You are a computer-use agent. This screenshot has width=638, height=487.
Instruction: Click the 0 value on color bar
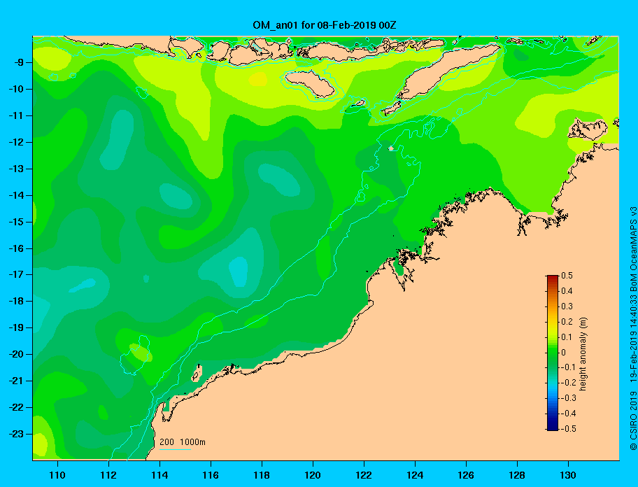click(x=564, y=353)
